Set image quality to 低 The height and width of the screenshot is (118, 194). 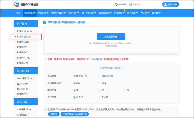coord(125,90)
